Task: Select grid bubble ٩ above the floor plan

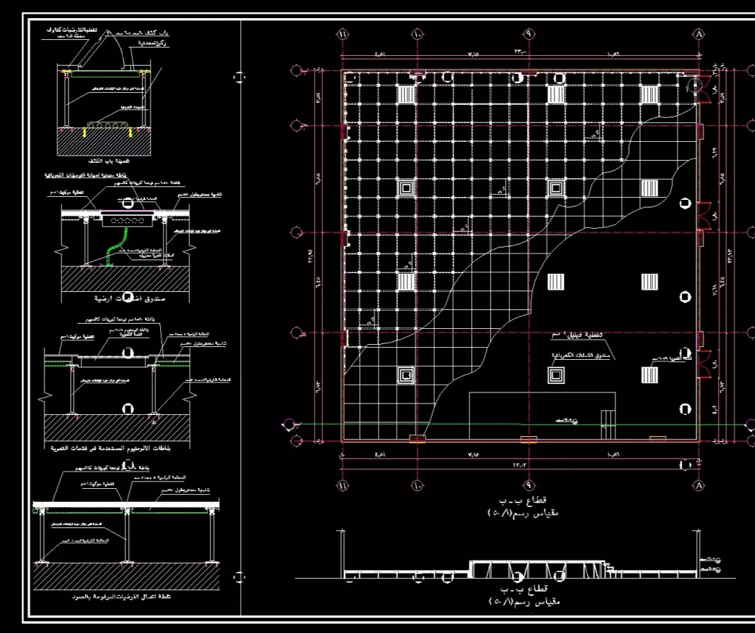Action: pos(528,34)
